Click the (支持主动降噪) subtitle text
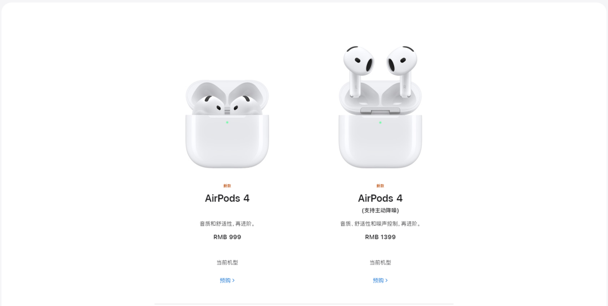Image resolution: width=608 pixels, height=306 pixels. click(x=380, y=210)
